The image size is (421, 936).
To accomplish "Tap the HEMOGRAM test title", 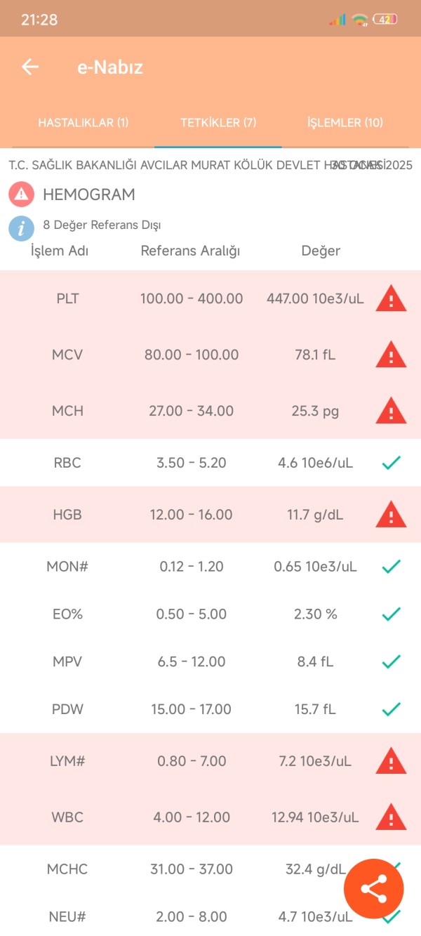I will pyautogui.click(x=89, y=195).
